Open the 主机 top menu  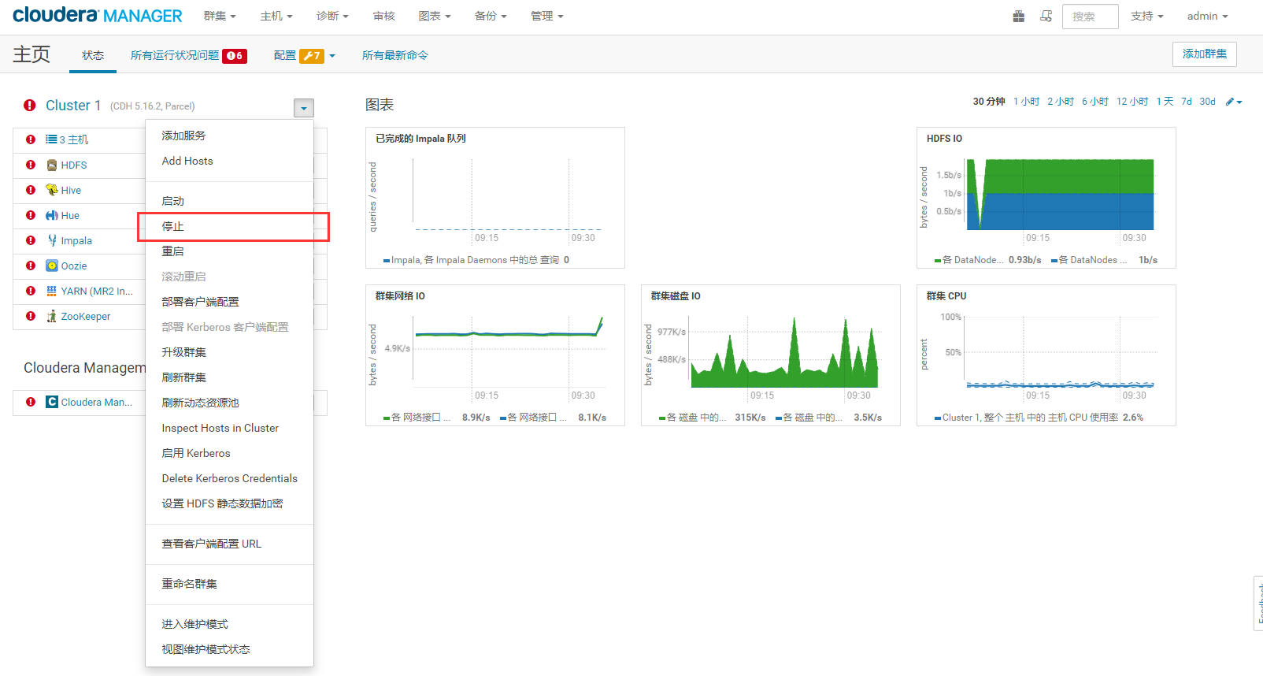click(x=276, y=16)
